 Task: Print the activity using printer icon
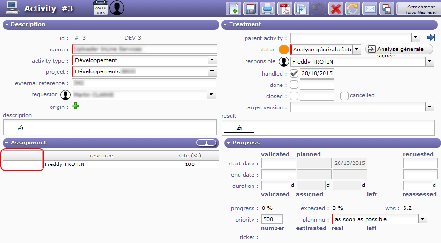267,9
